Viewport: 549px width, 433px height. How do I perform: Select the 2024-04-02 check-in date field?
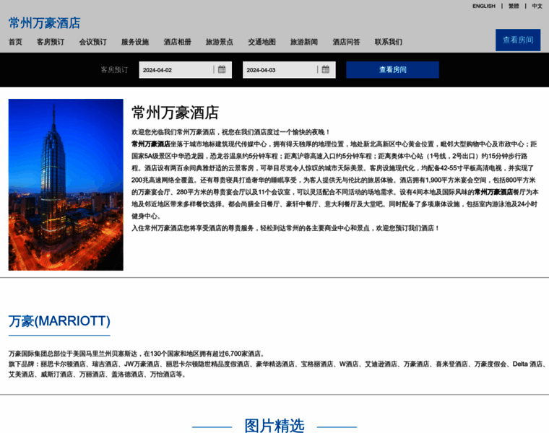(x=176, y=70)
